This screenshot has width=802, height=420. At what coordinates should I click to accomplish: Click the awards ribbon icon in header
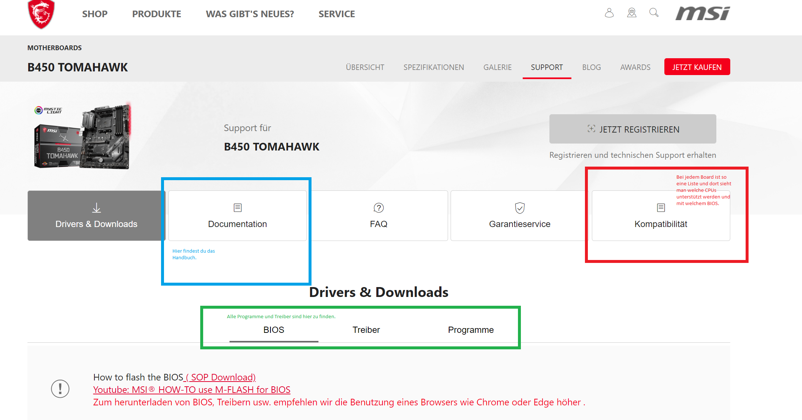pyautogui.click(x=632, y=13)
